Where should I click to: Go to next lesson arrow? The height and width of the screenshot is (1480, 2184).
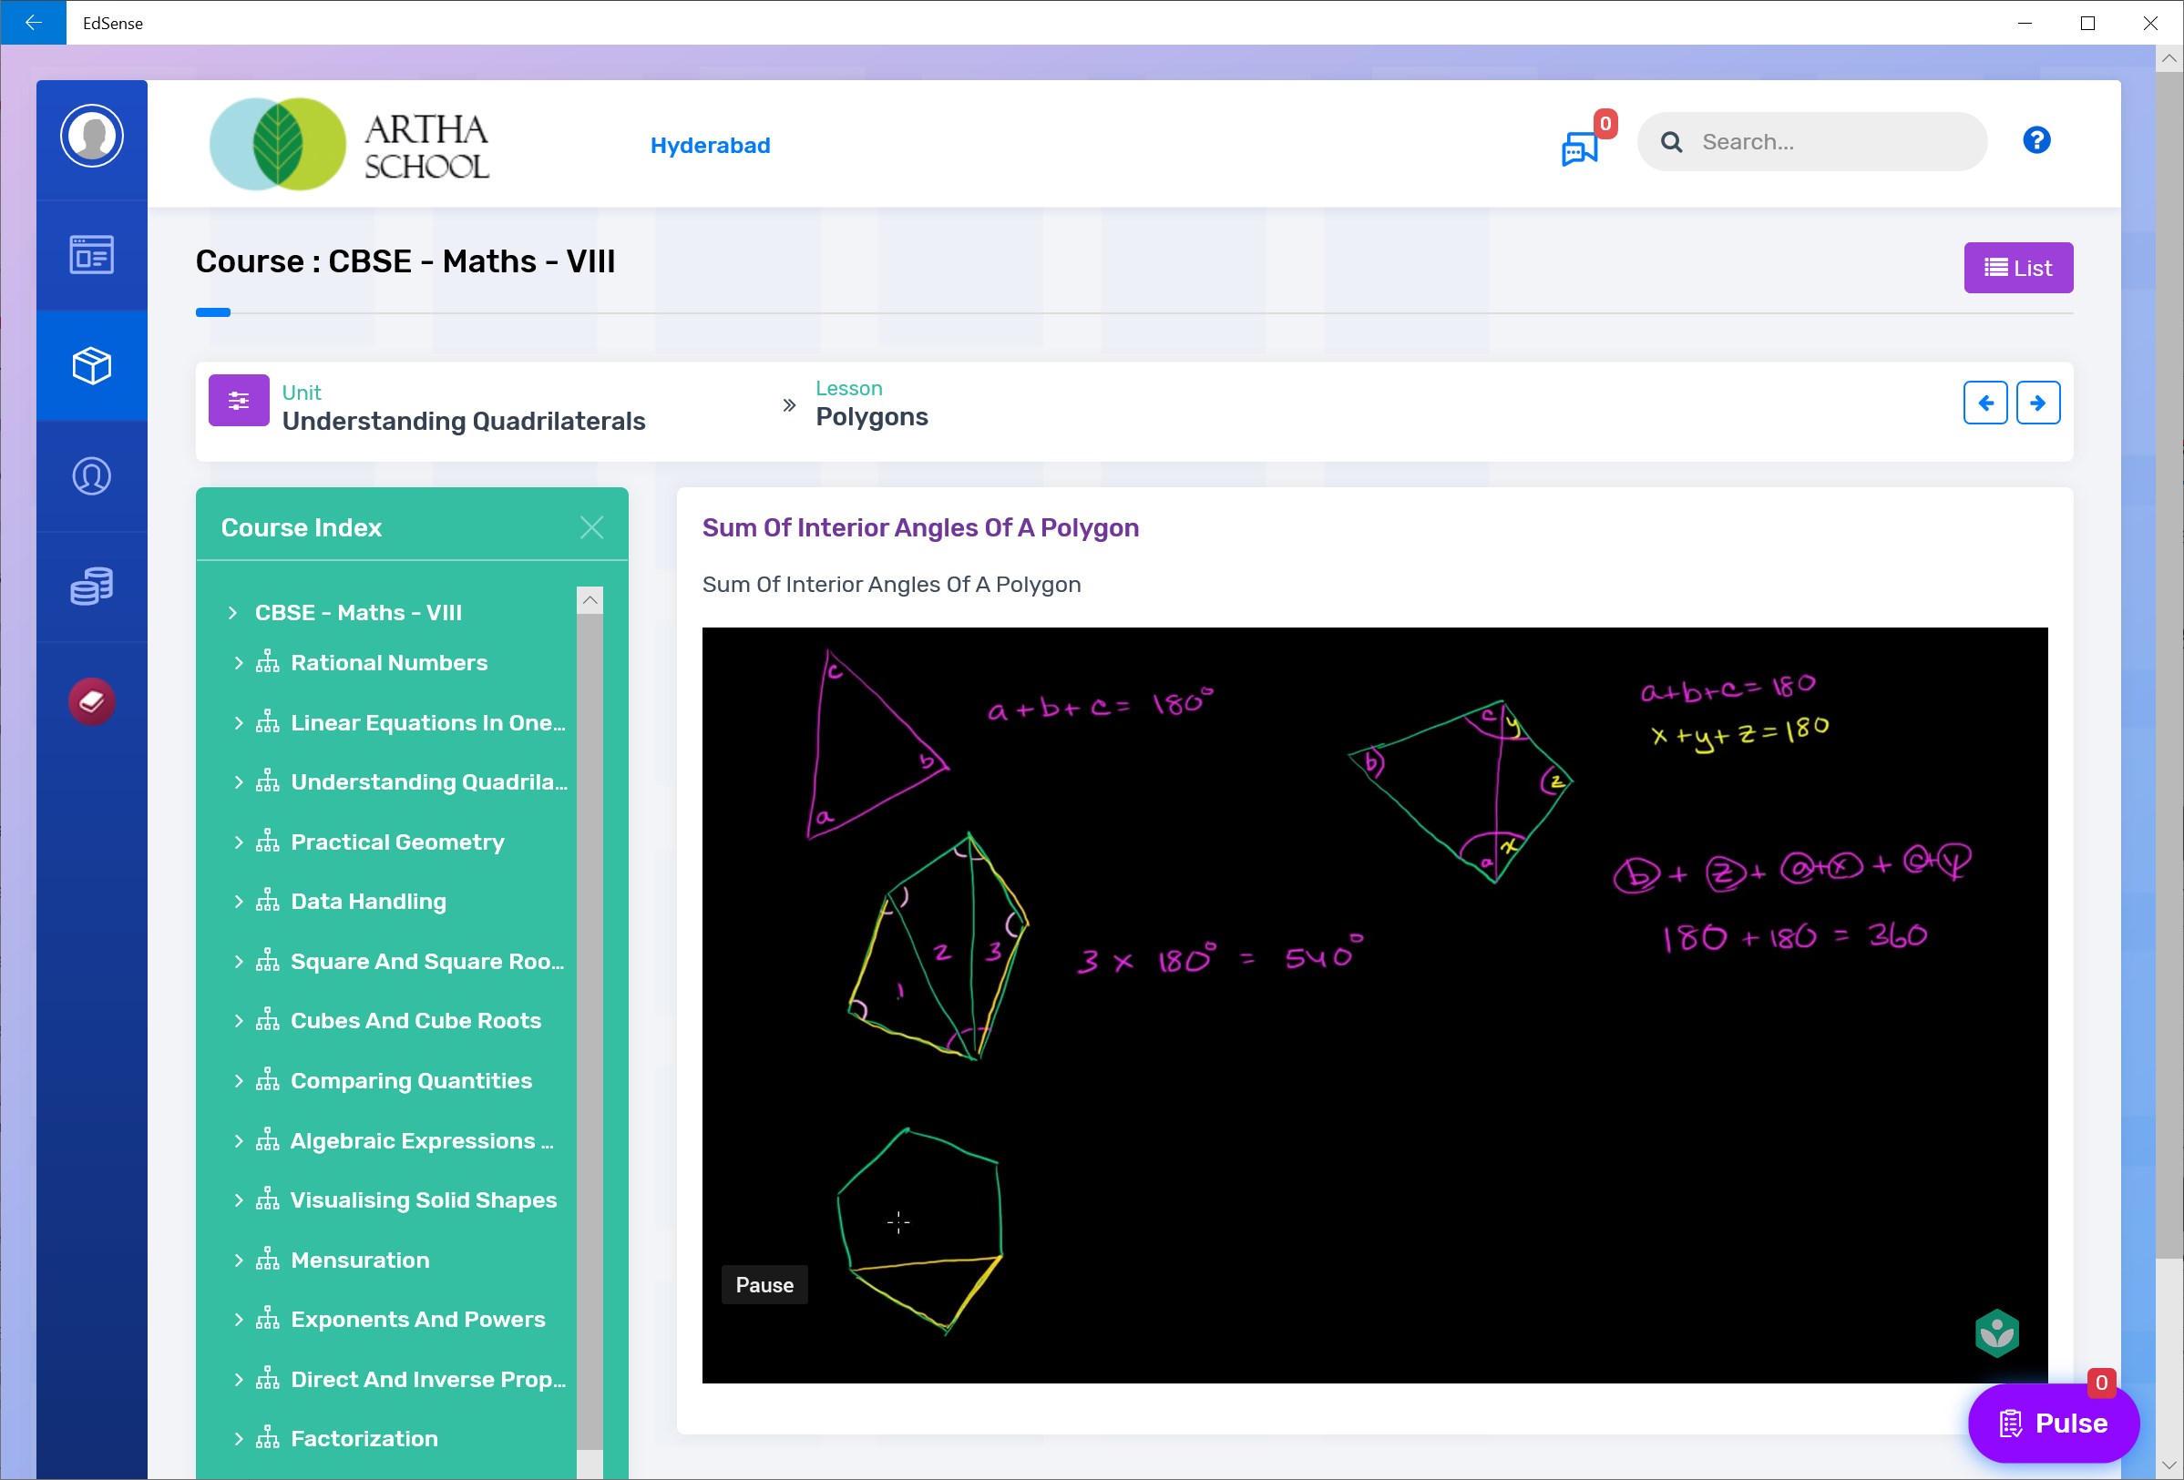click(x=2037, y=403)
